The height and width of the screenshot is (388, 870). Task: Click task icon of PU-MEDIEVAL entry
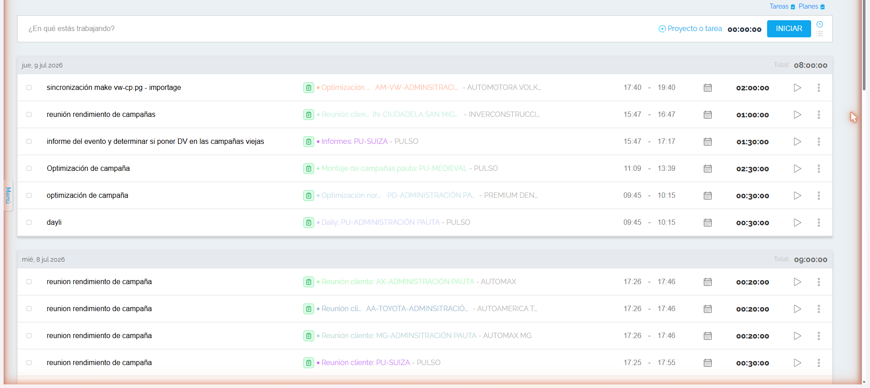(x=309, y=169)
